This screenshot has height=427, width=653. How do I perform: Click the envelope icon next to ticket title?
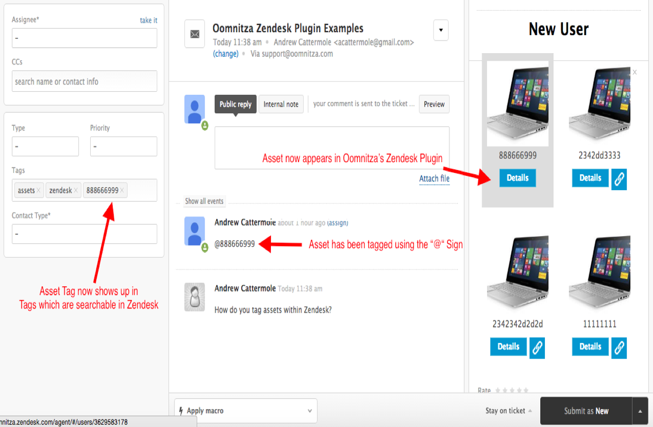coord(195,34)
